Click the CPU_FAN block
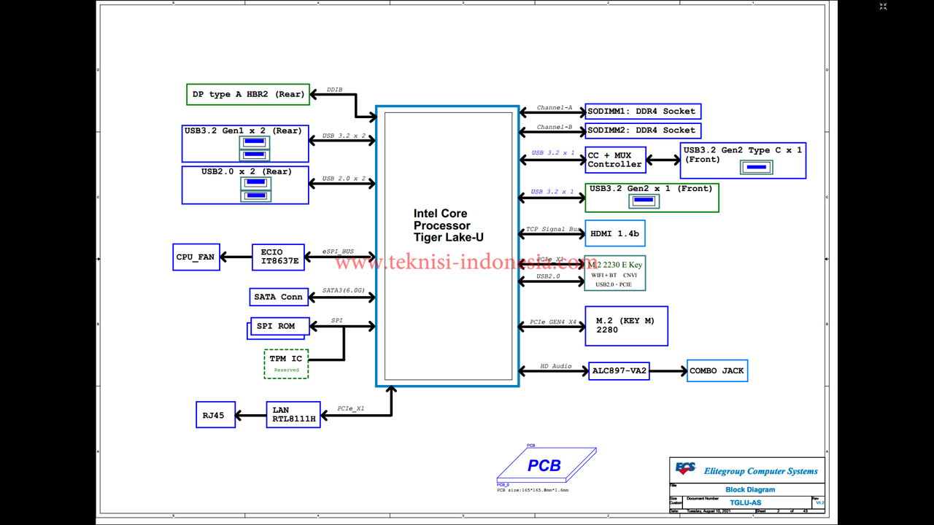The image size is (934, 525). pos(196,257)
